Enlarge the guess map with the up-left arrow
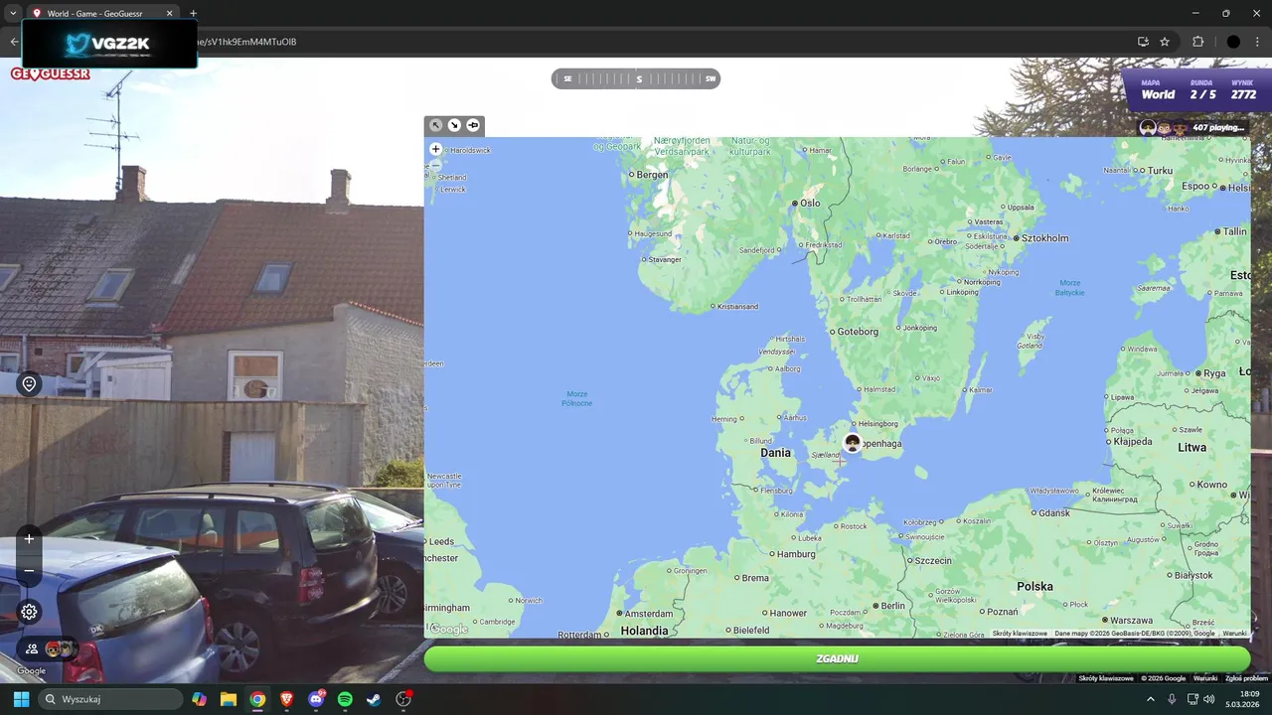The width and height of the screenshot is (1272, 715). click(435, 125)
